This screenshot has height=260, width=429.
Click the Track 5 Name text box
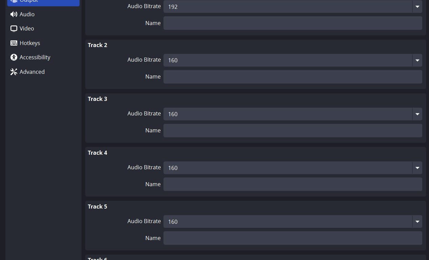click(x=293, y=238)
